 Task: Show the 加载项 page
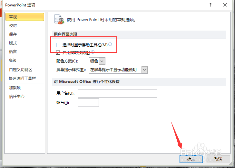click(15, 88)
